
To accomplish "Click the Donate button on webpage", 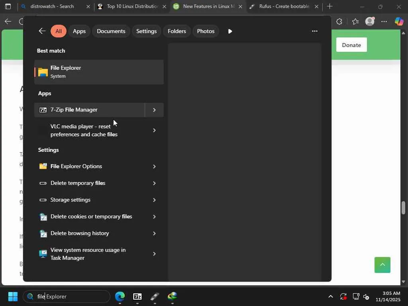I will click(x=351, y=45).
